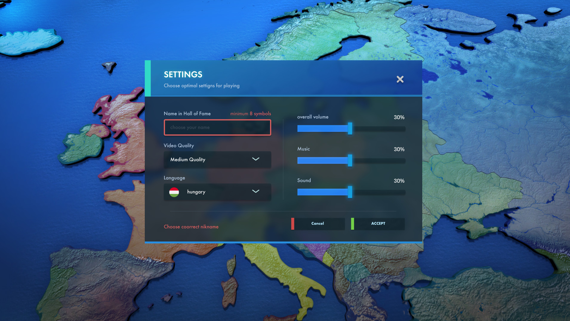The image size is (570, 321).
Task: Click the SETTINGS panel title
Action: [183, 75]
